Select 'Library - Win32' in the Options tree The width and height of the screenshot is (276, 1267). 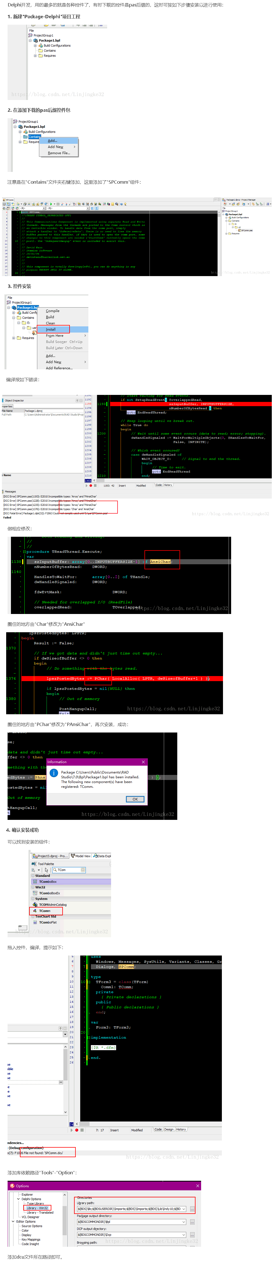pos(37,1208)
